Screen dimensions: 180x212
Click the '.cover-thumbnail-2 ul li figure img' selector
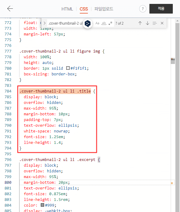(x=60, y=51)
